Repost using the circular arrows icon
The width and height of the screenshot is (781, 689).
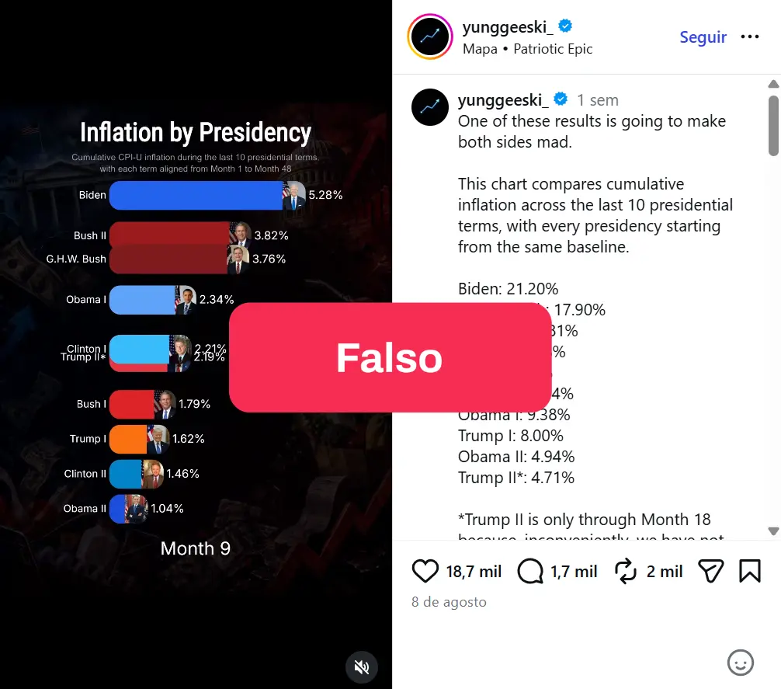click(626, 571)
